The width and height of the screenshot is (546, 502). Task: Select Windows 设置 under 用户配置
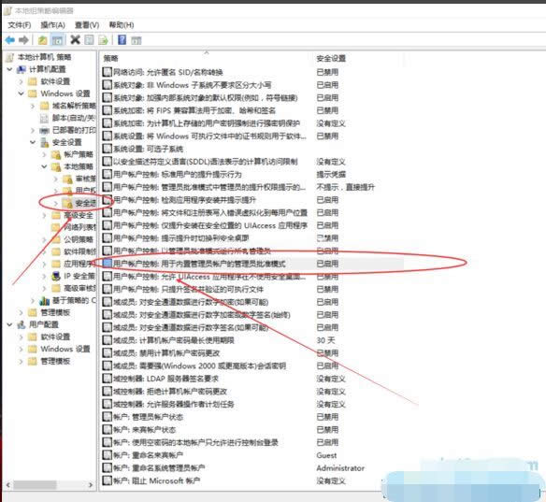[65, 349]
